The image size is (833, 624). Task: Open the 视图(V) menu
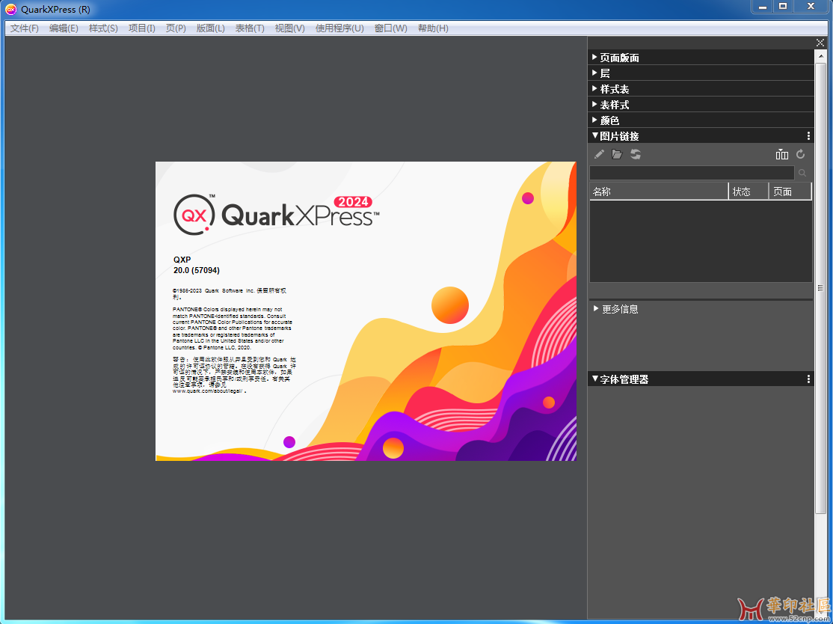pos(289,28)
